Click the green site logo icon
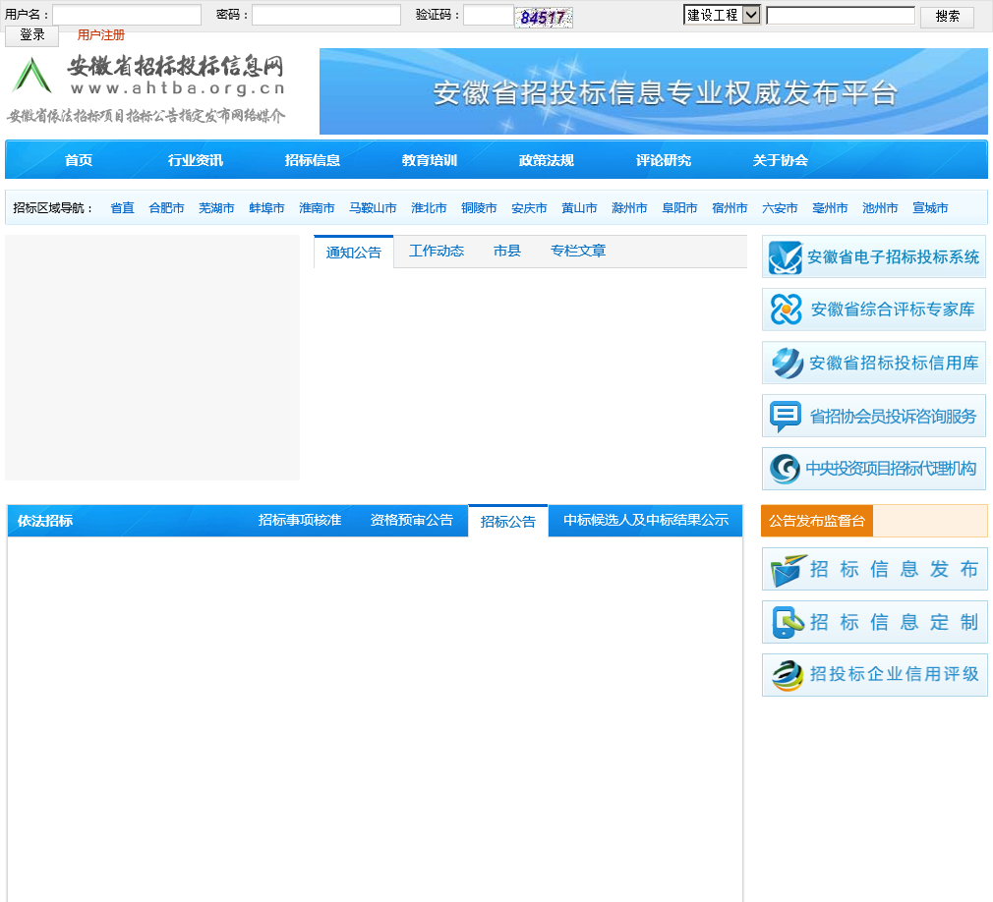The height and width of the screenshot is (902, 993). coord(31,75)
